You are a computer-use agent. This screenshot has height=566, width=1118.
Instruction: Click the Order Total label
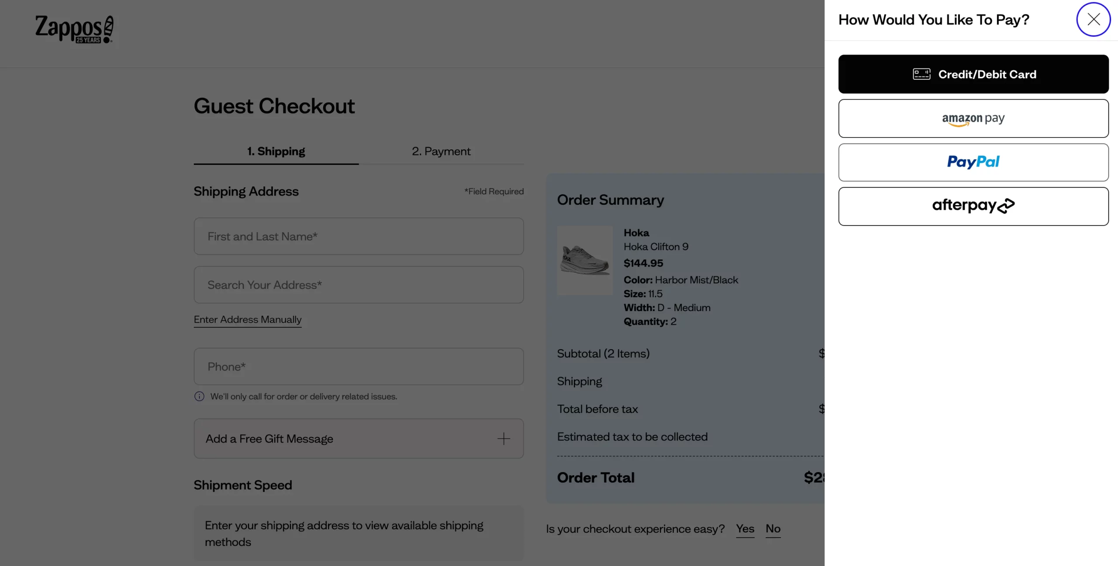coord(596,477)
